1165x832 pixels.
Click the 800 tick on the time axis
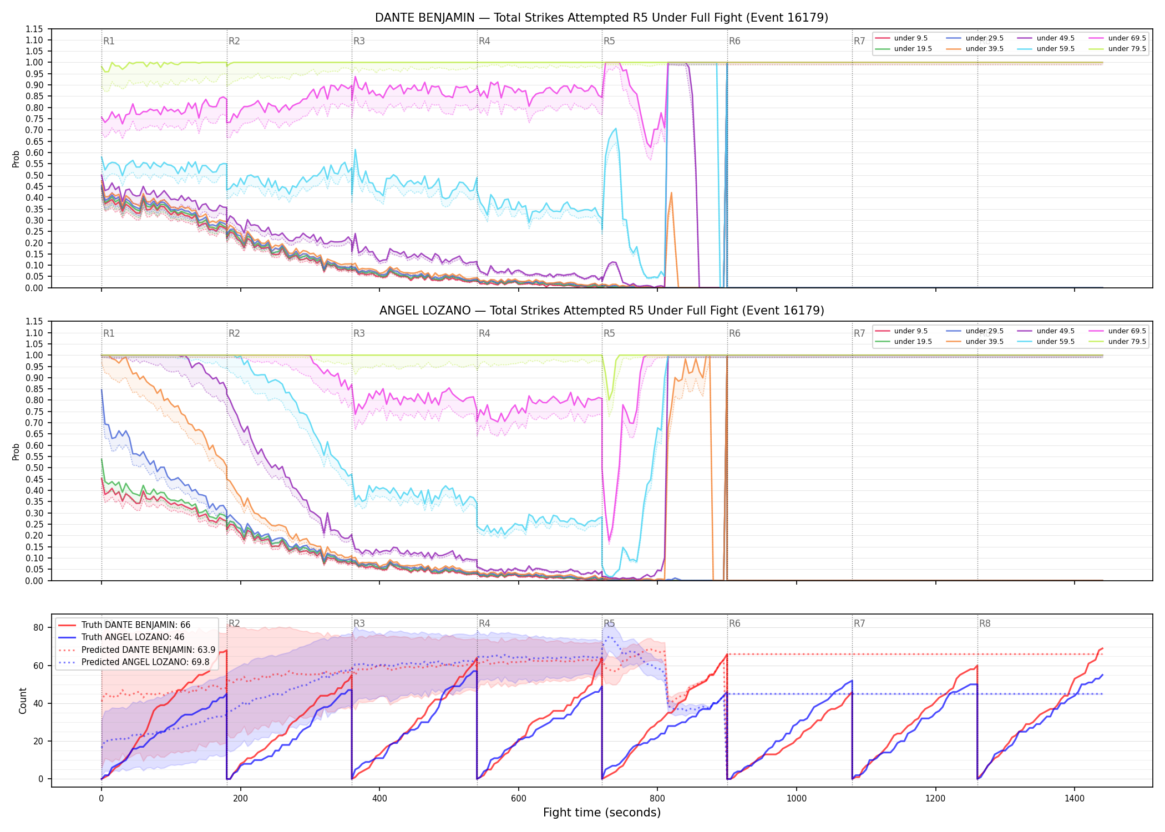(x=657, y=799)
